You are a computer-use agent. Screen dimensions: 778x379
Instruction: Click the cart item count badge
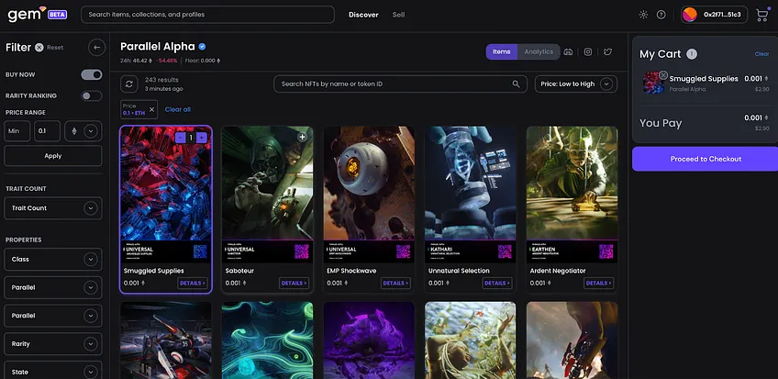coord(692,54)
